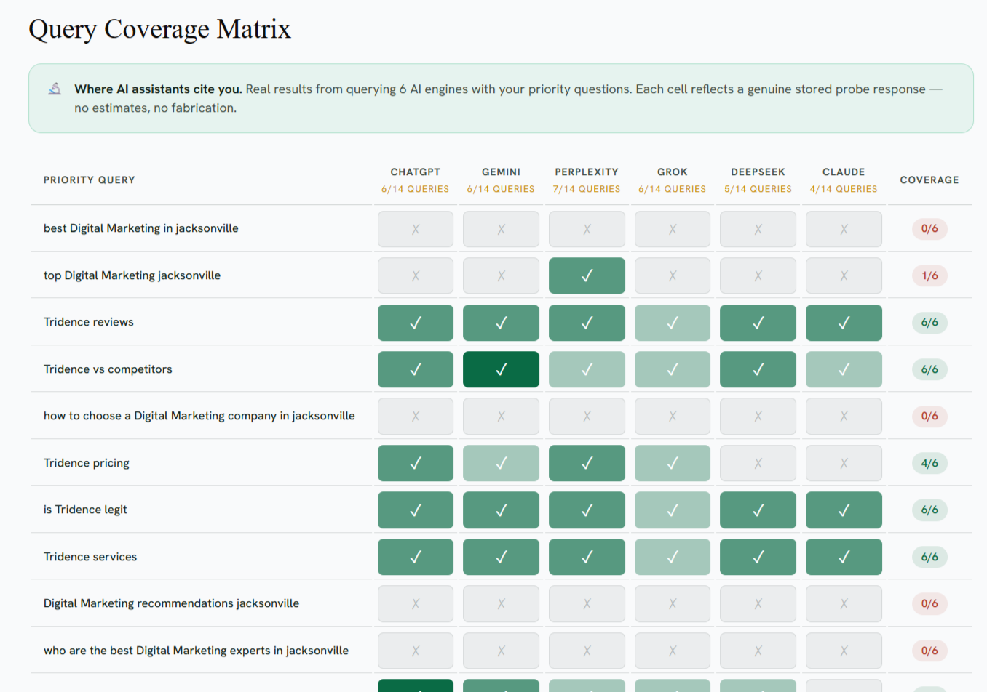Click 'Where AI assistants cite you.' banner text
The image size is (987, 692).
tap(158, 89)
